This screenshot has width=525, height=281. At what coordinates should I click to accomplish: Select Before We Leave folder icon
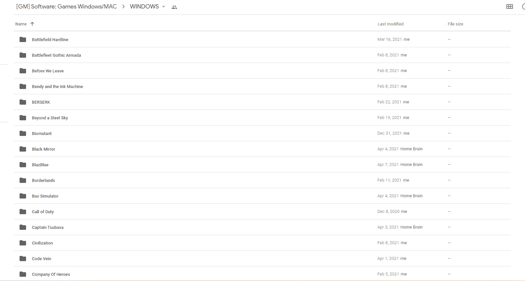pos(23,71)
